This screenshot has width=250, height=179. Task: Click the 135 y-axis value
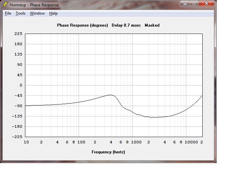click(x=18, y=54)
